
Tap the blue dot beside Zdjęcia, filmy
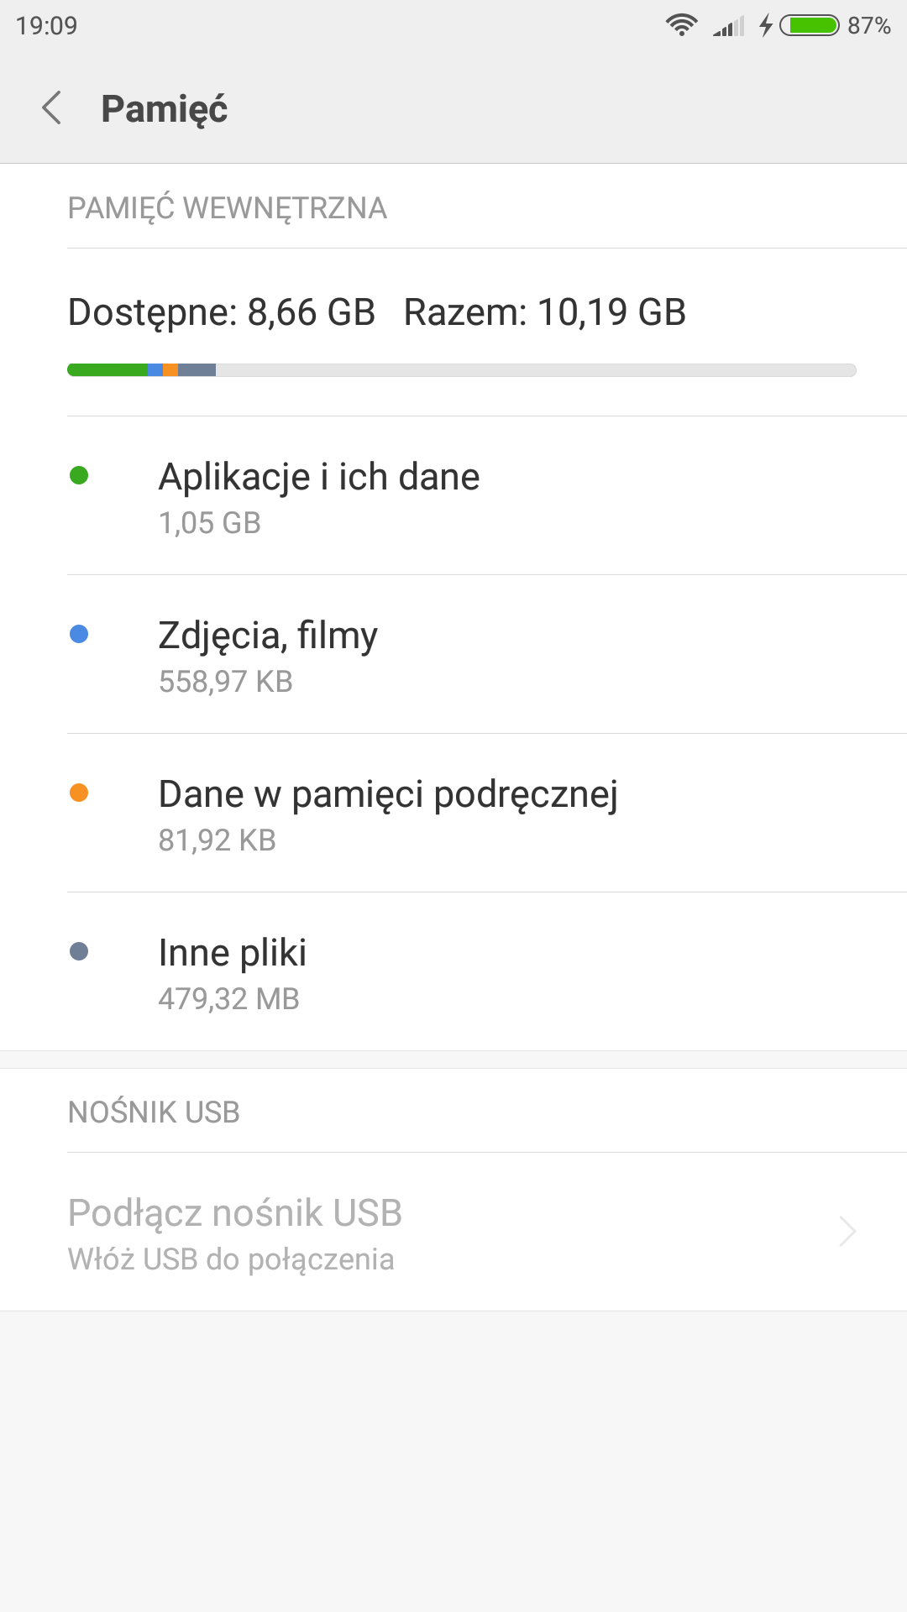79,635
